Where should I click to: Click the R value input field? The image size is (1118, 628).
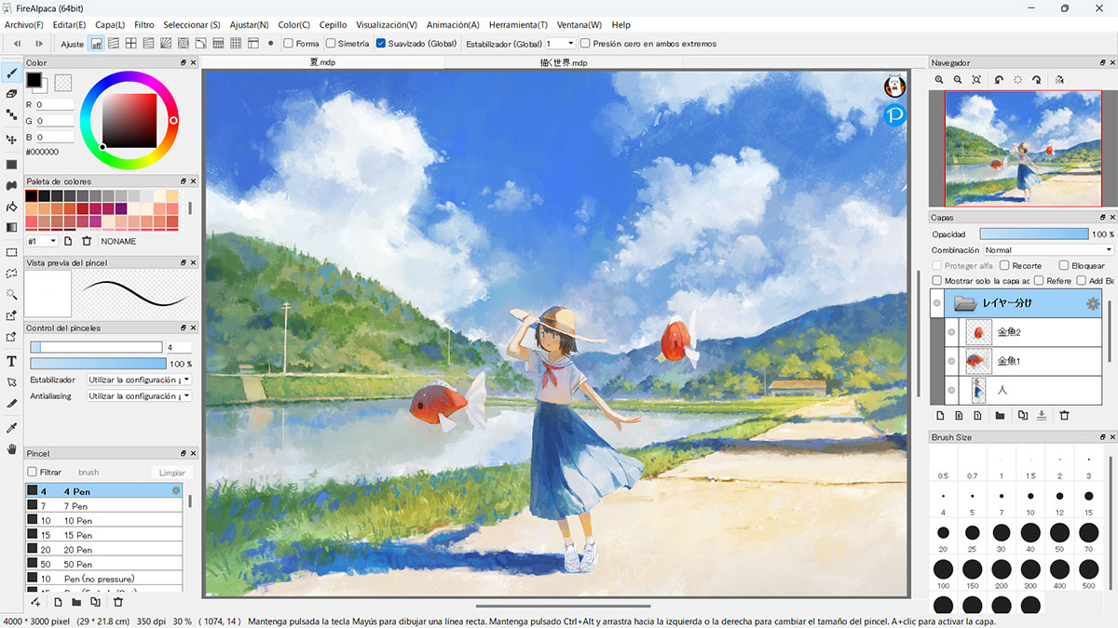(x=55, y=105)
